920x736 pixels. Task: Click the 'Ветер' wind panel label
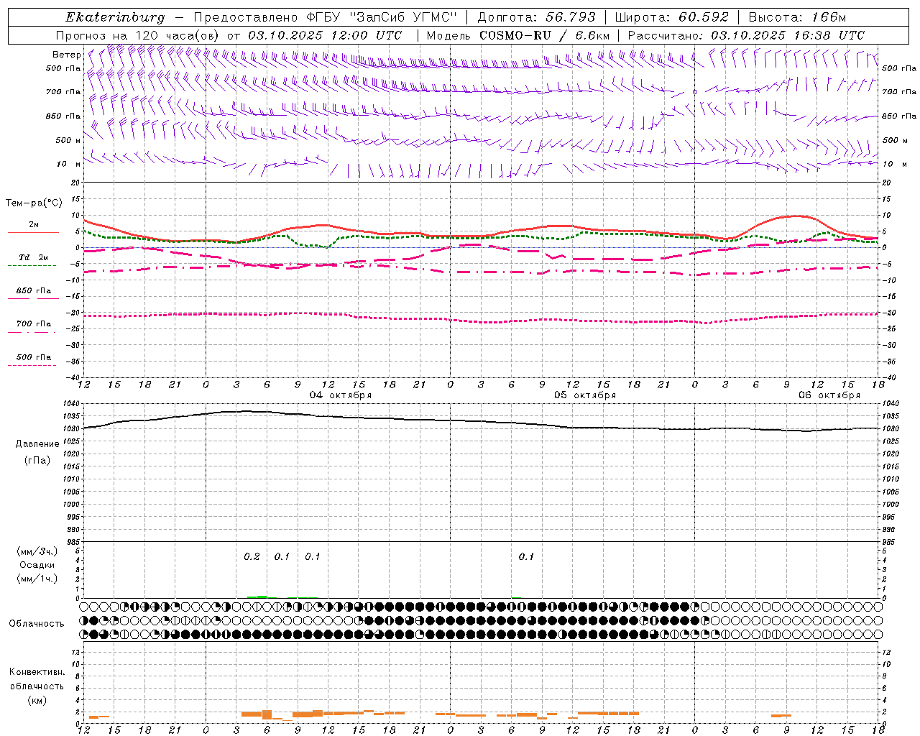point(67,55)
